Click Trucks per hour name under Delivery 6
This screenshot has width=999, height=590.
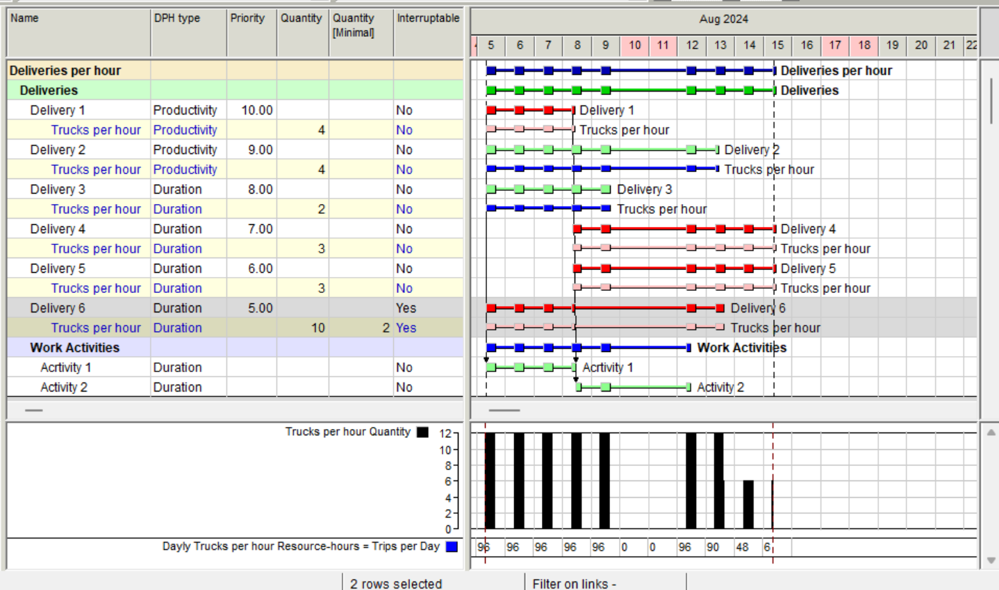pos(96,328)
